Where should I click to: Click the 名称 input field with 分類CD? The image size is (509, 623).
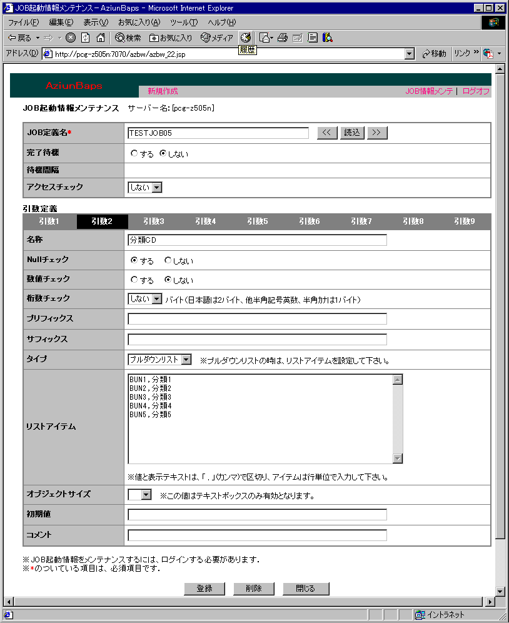tap(257, 240)
